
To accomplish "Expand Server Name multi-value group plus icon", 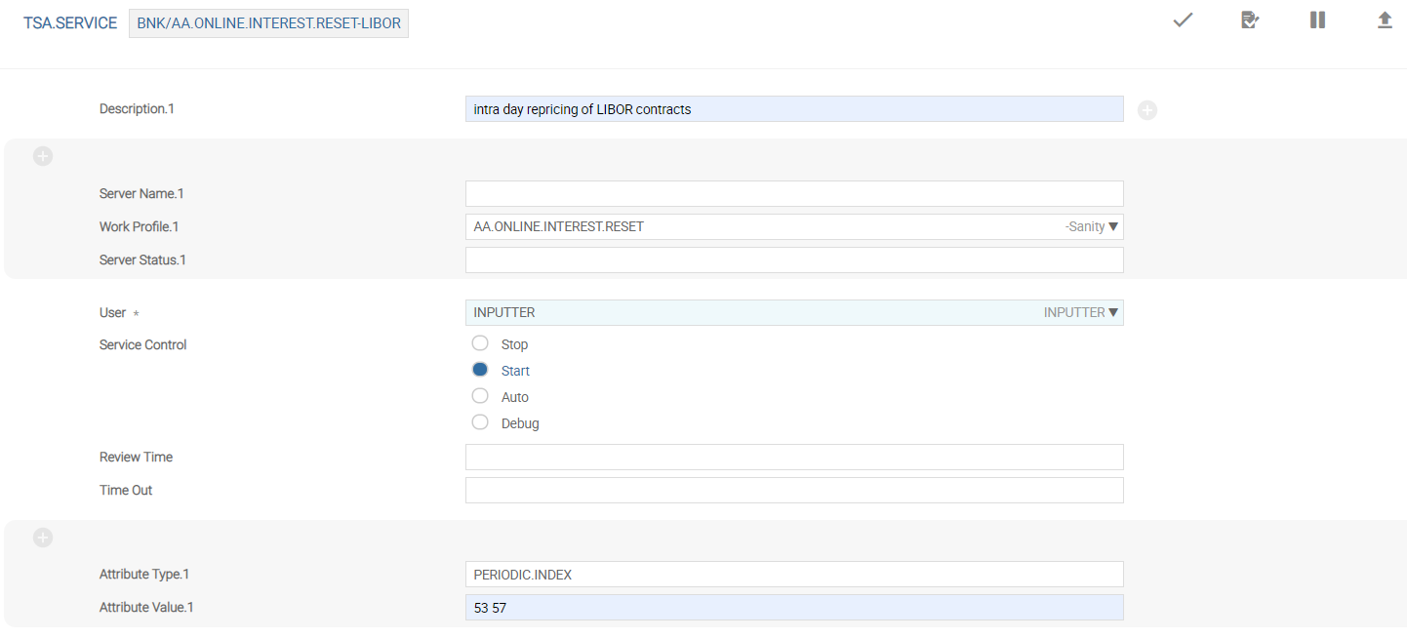I will tap(43, 156).
